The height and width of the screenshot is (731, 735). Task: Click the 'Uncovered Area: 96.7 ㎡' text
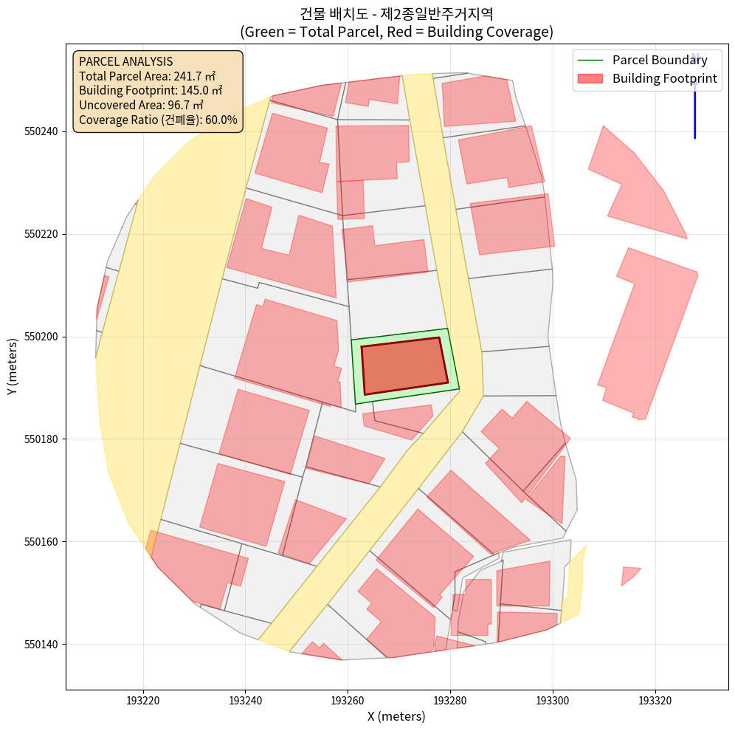(141, 105)
